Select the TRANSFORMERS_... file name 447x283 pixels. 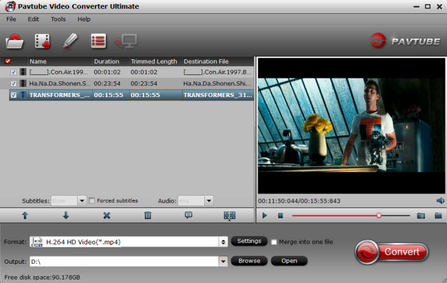[x=60, y=95]
